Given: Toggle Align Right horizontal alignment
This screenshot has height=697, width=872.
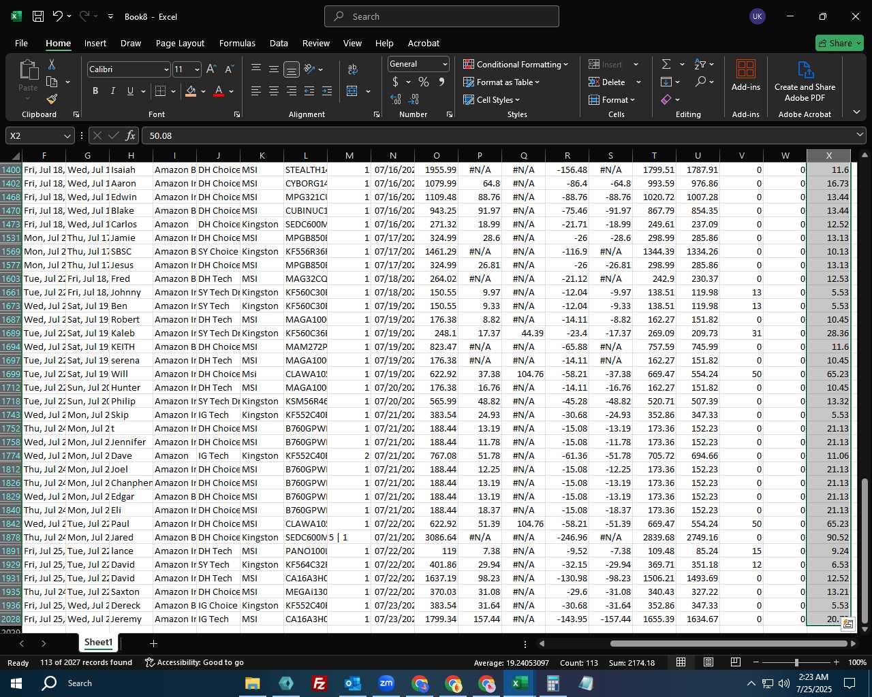Looking at the screenshot, I should coord(292,91).
